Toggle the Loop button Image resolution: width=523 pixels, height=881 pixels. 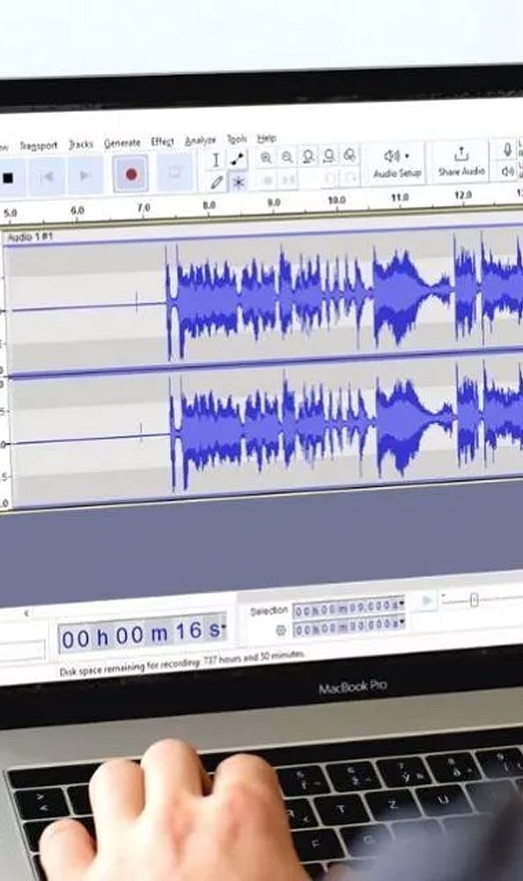pyautogui.click(x=174, y=172)
